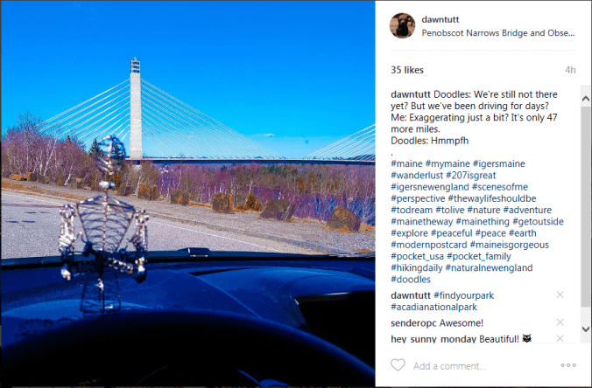
Task: Delete hey_sunny_monday's Beautiful comment with X
Action: (x=560, y=338)
